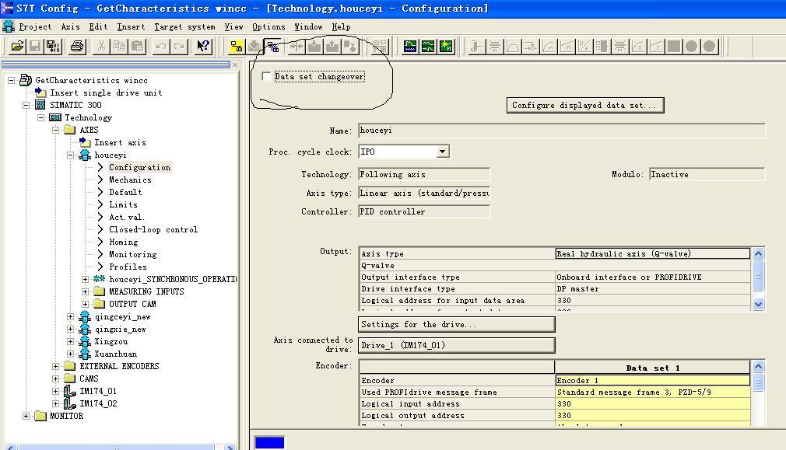The width and height of the screenshot is (786, 450).
Task: Click the save and compile binary icon
Action: pyautogui.click(x=53, y=47)
